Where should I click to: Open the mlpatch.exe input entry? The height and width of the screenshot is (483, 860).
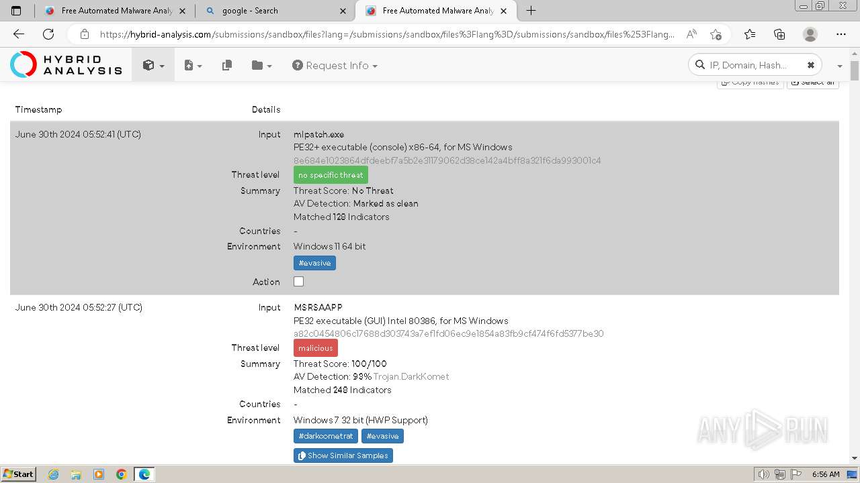318,134
